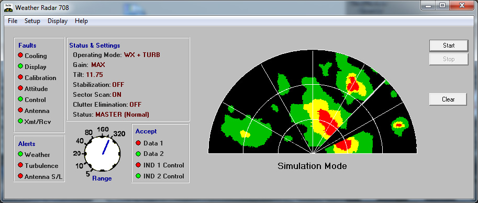
Task: Open the Display menu
Action: click(58, 21)
